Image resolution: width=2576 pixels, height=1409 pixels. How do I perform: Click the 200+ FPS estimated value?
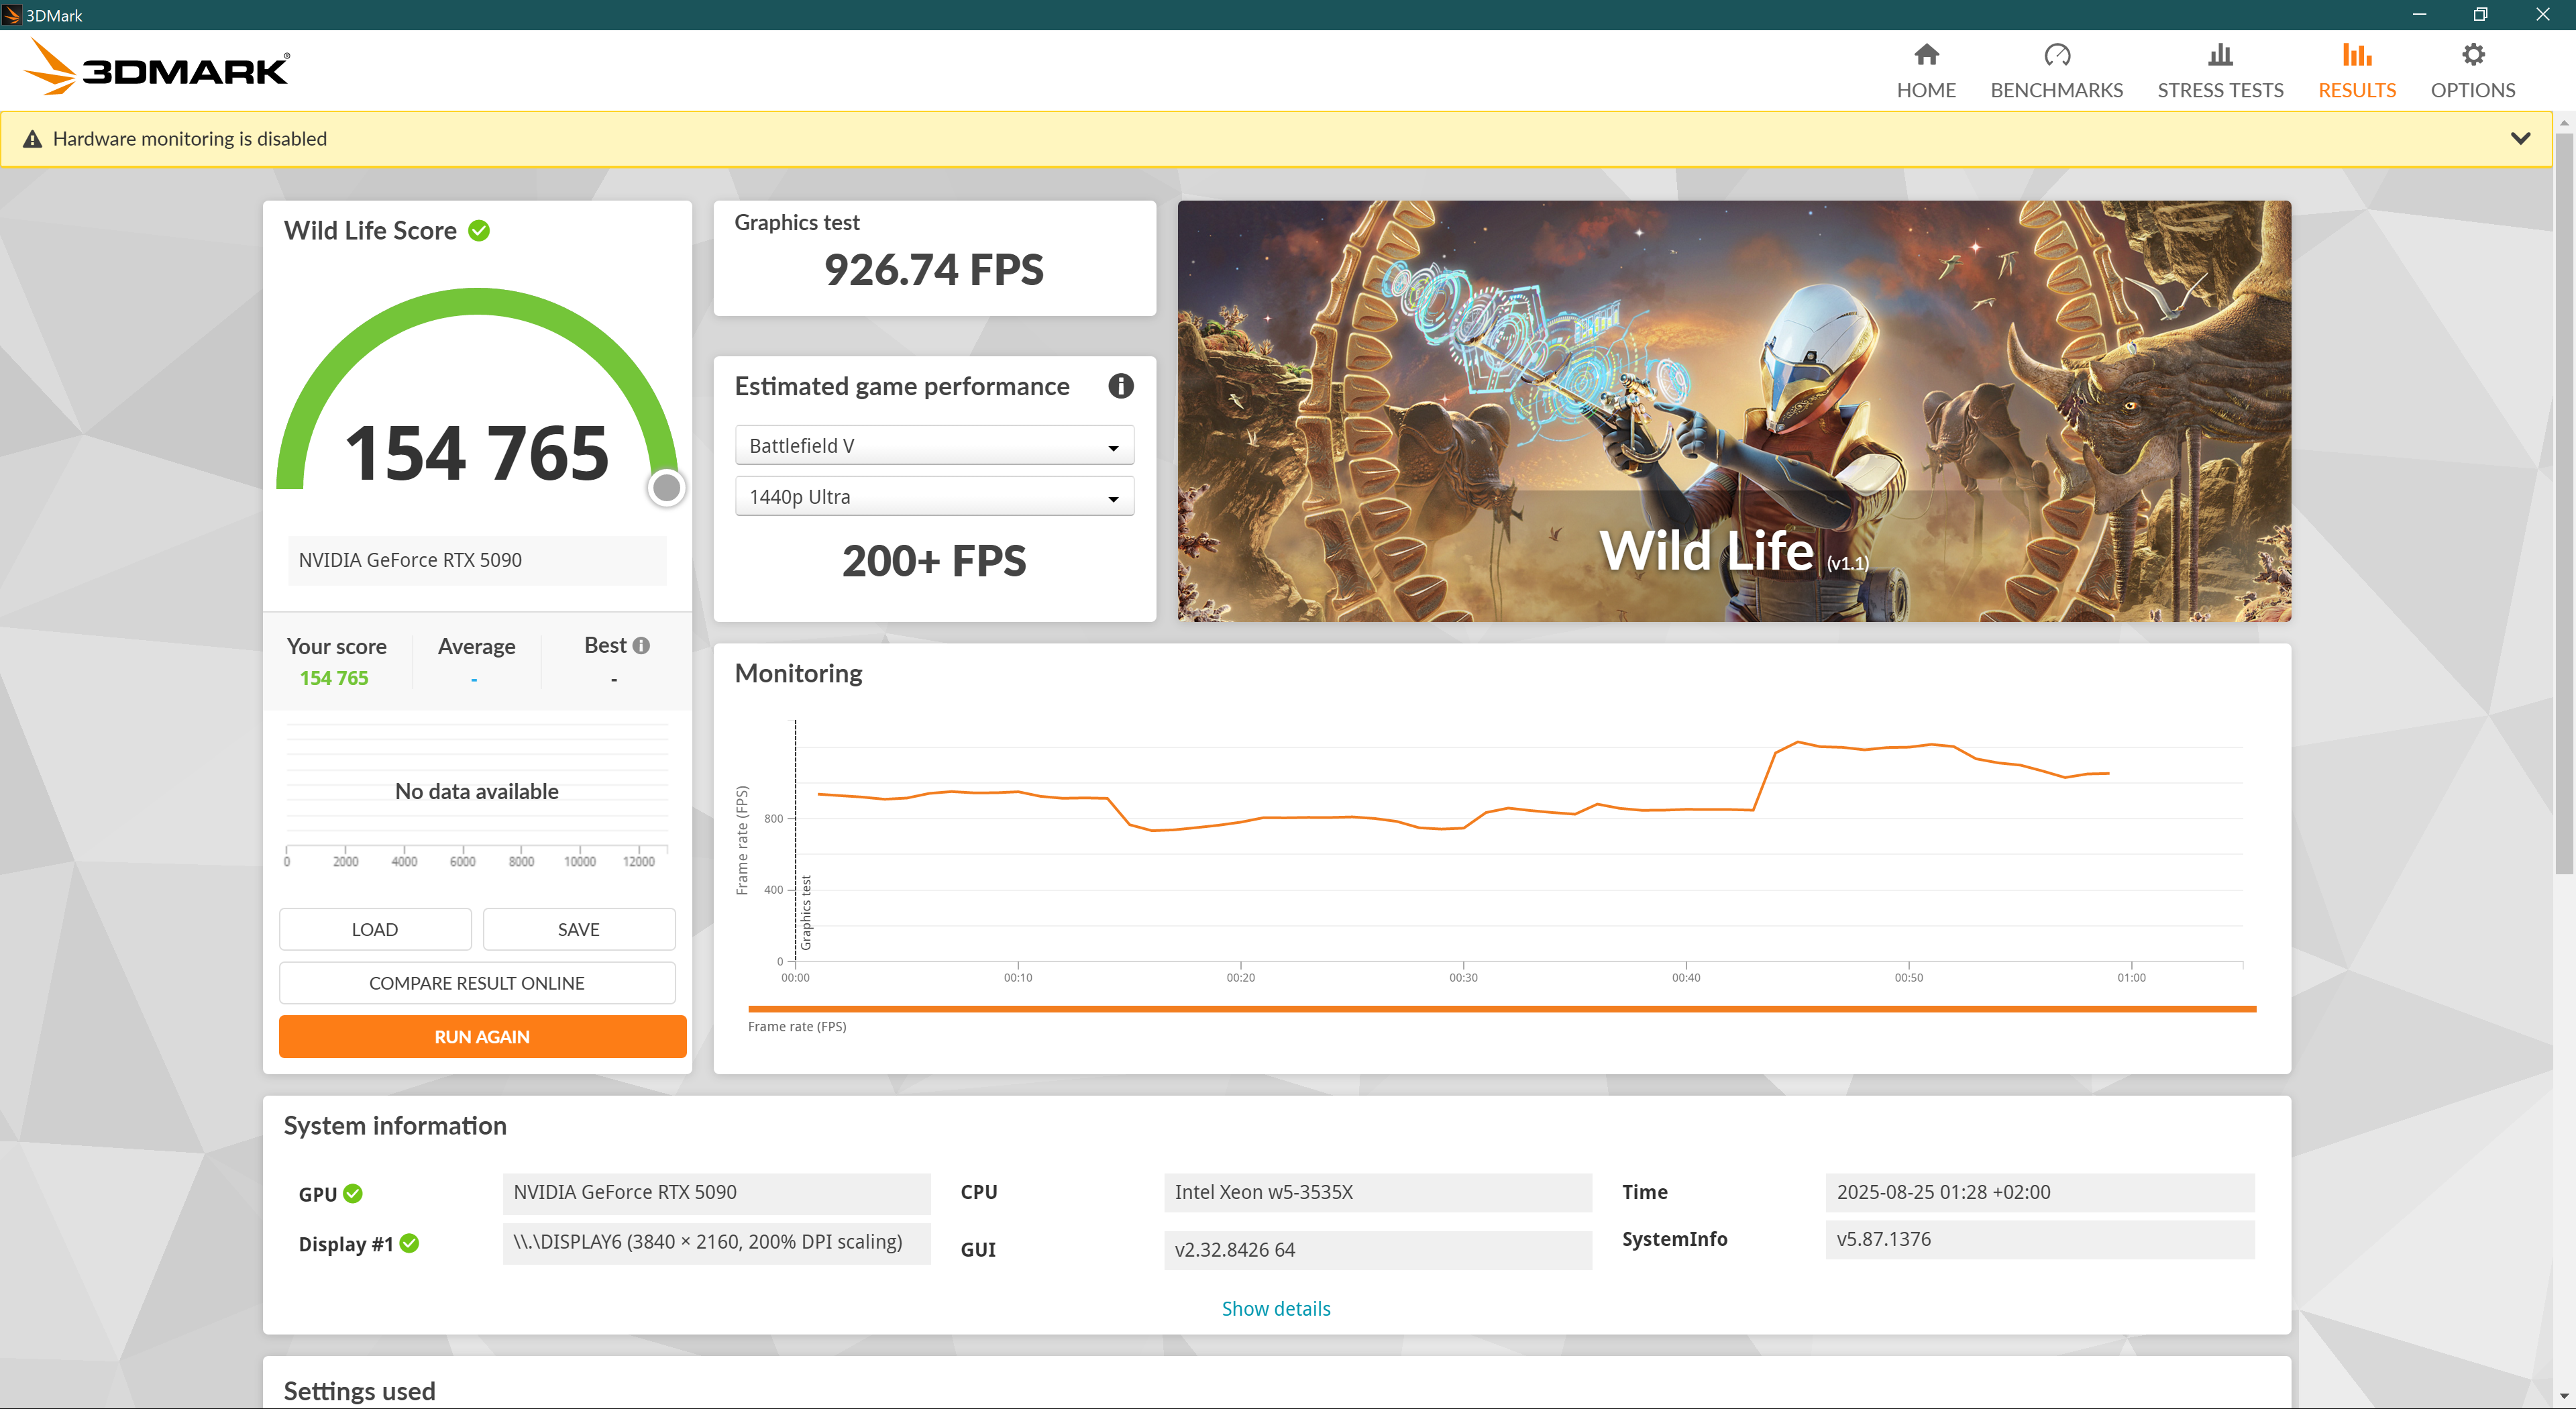click(x=934, y=561)
